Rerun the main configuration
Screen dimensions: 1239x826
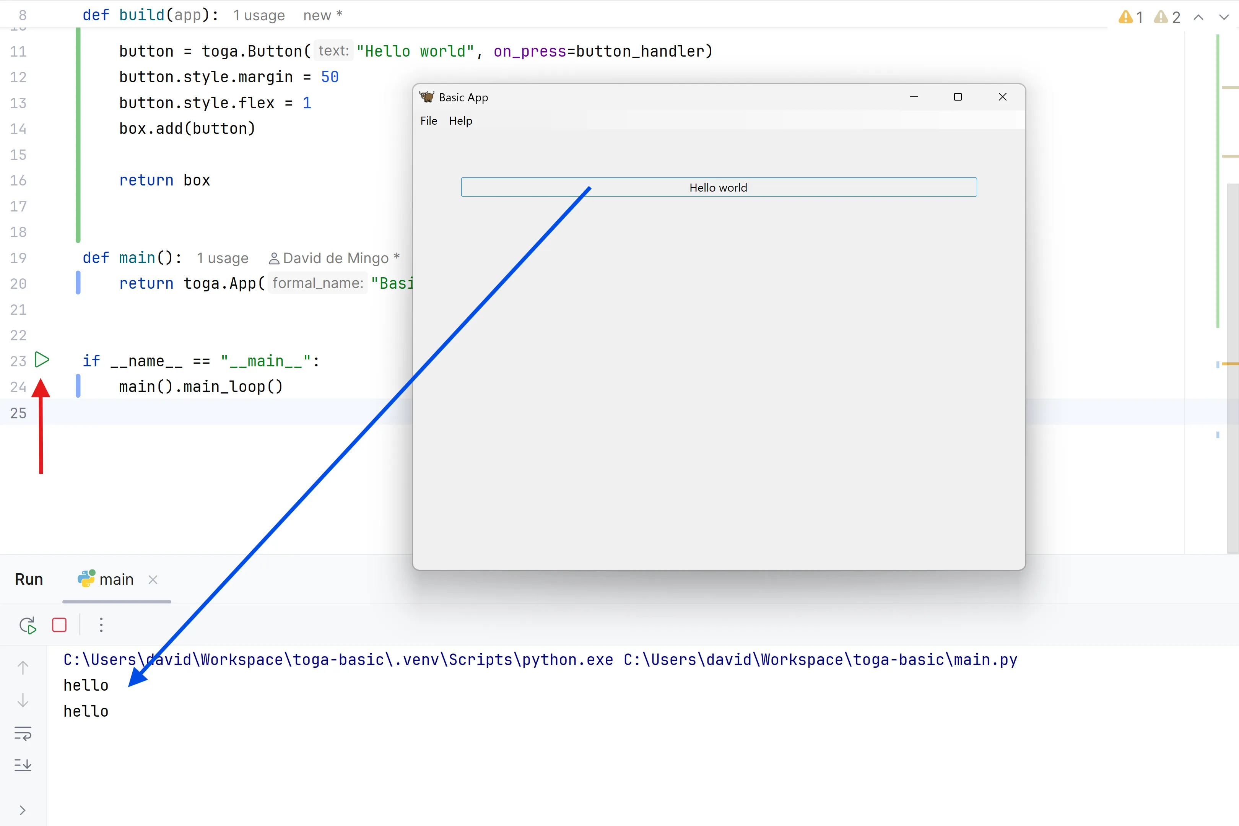[x=28, y=625]
